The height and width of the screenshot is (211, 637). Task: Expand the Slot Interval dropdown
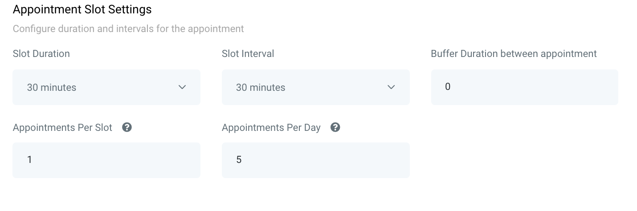[315, 87]
